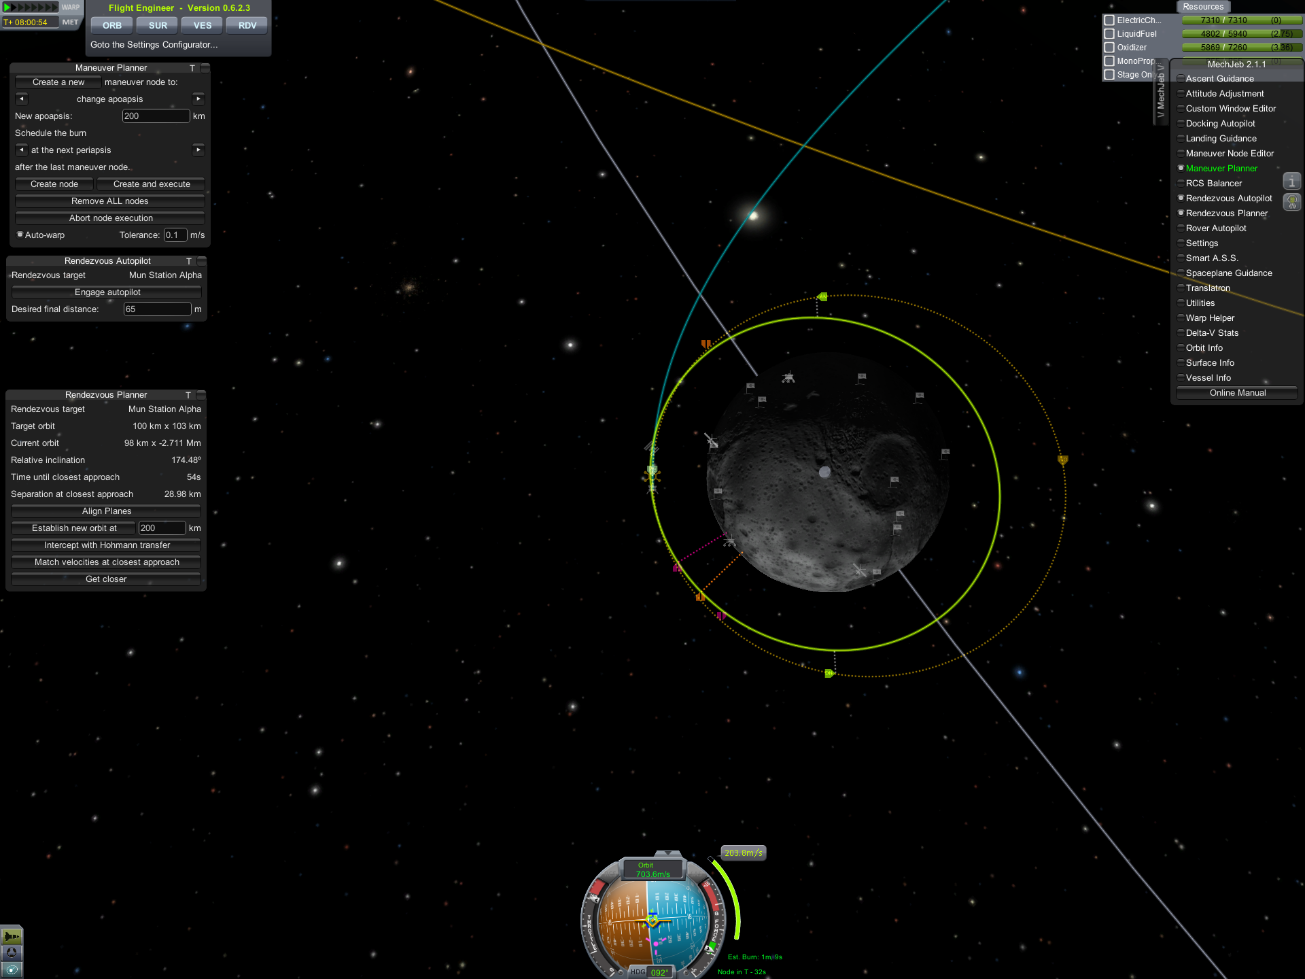Viewport: 1305px width, 979px height.
Task: Close the Maneuver Planner window
Action: click(205, 68)
